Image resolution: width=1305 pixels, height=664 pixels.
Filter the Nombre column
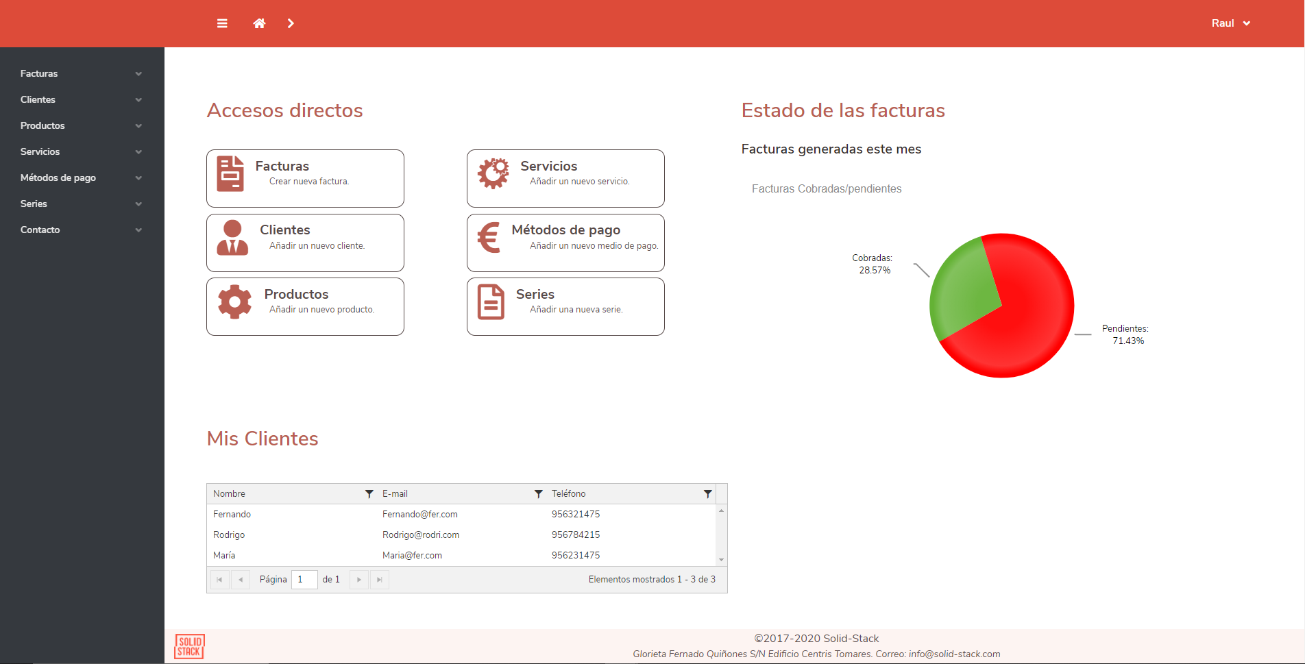click(x=369, y=494)
